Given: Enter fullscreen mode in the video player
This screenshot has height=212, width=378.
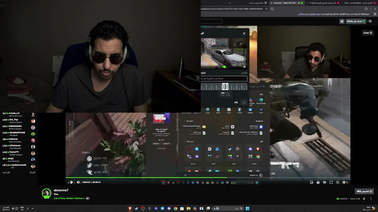Looking at the screenshot, I should point(331,182).
